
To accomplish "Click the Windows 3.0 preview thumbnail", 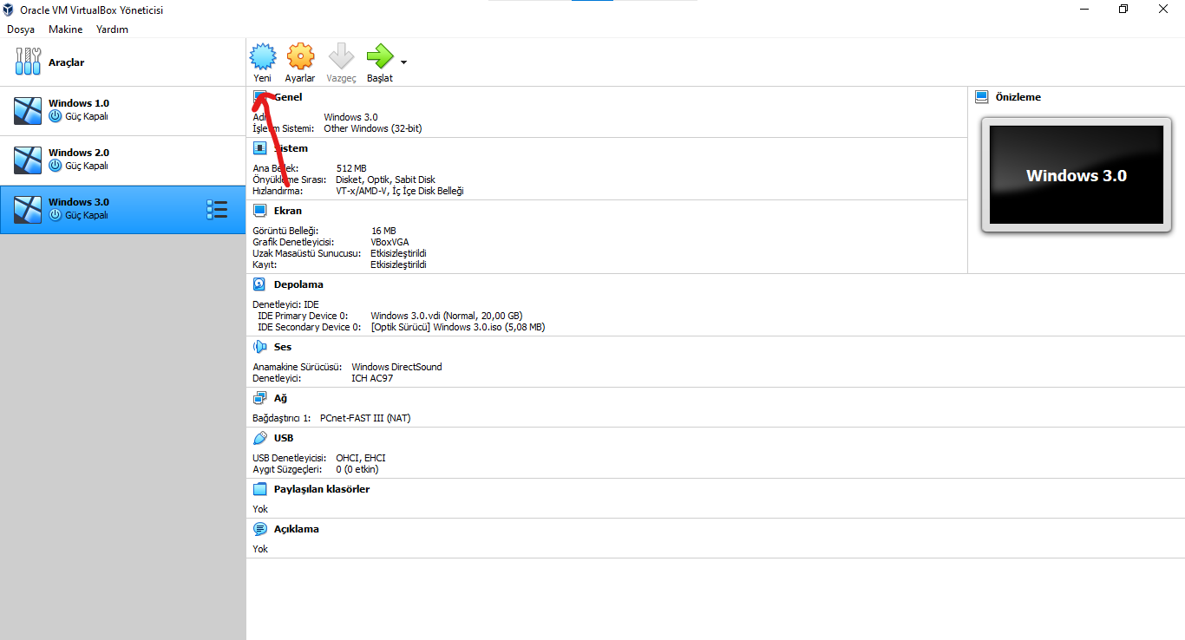I will 1077,175.
